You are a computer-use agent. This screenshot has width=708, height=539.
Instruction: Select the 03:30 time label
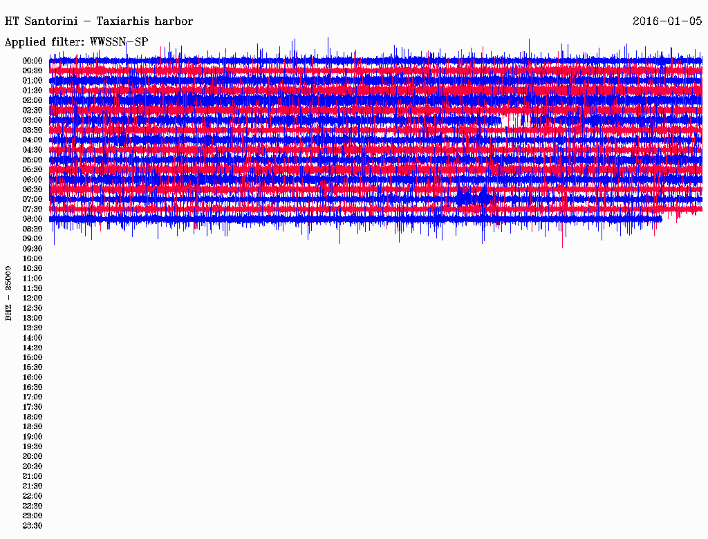tap(32, 130)
